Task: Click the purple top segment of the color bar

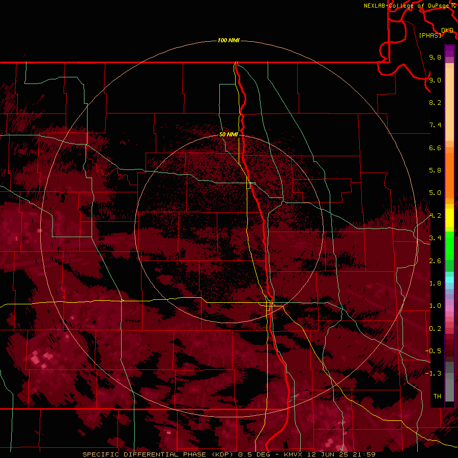Action: coord(449,51)
